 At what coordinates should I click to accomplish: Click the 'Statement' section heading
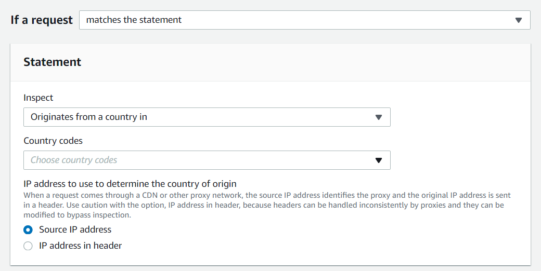point(53,62)
